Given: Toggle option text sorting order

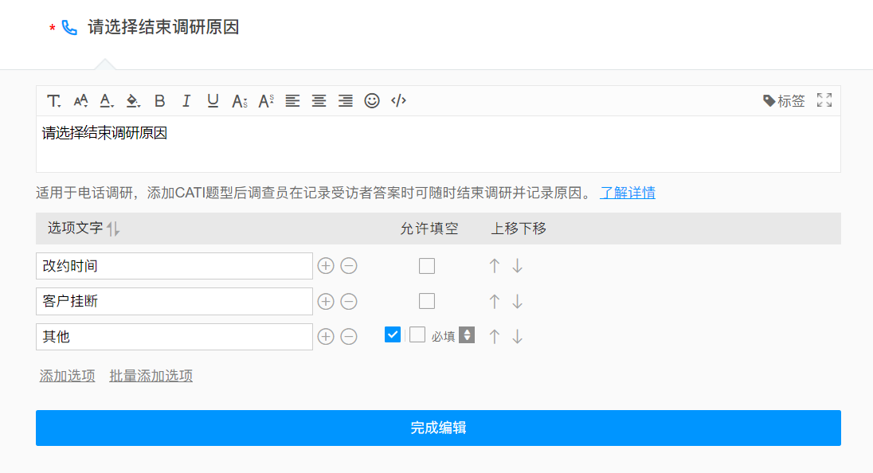Looking at the screenshot, I should (112, 229).
